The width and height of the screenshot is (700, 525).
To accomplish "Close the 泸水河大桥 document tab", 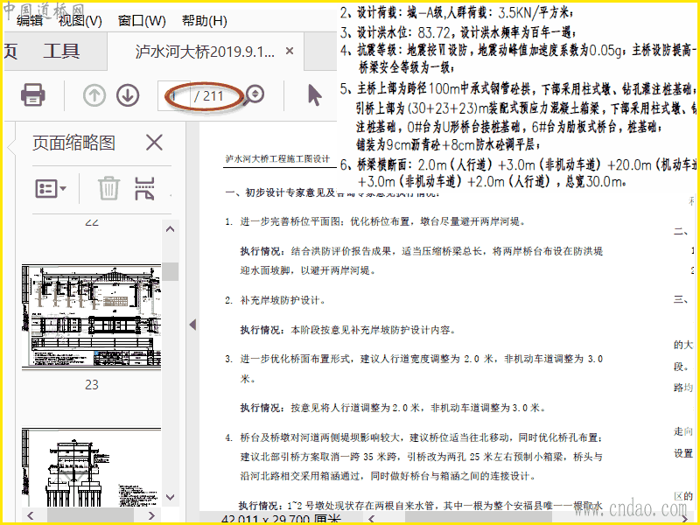I will tap(290, 51).
